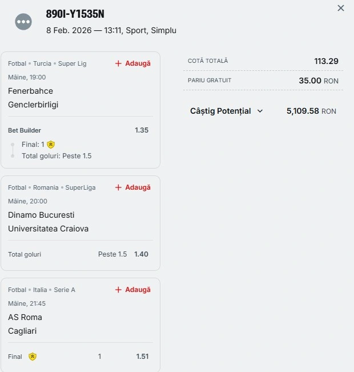Viewport: 354px width, 372px height.
Task: Open the Universitatea Craiova team link
Action: [x=48, y=229]
